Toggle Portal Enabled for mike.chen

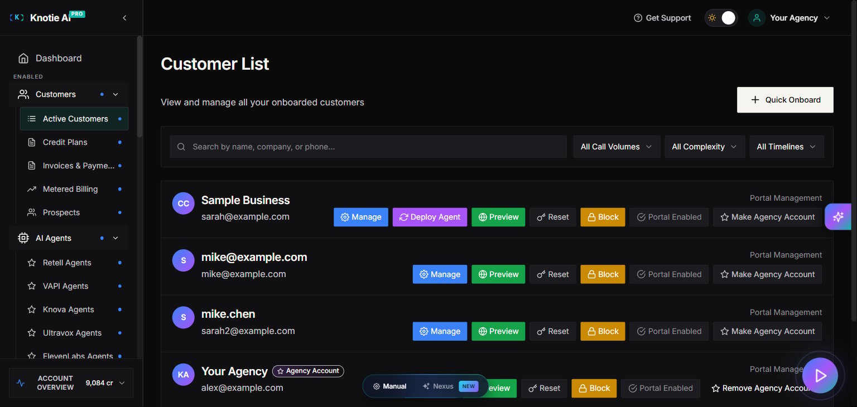pyautogui.click(x=669, y=331)
